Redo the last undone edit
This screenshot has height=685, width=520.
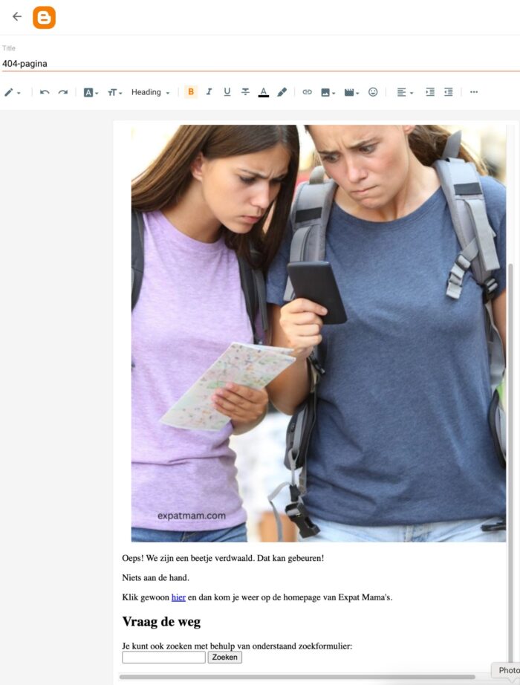[x=63, y=92]
